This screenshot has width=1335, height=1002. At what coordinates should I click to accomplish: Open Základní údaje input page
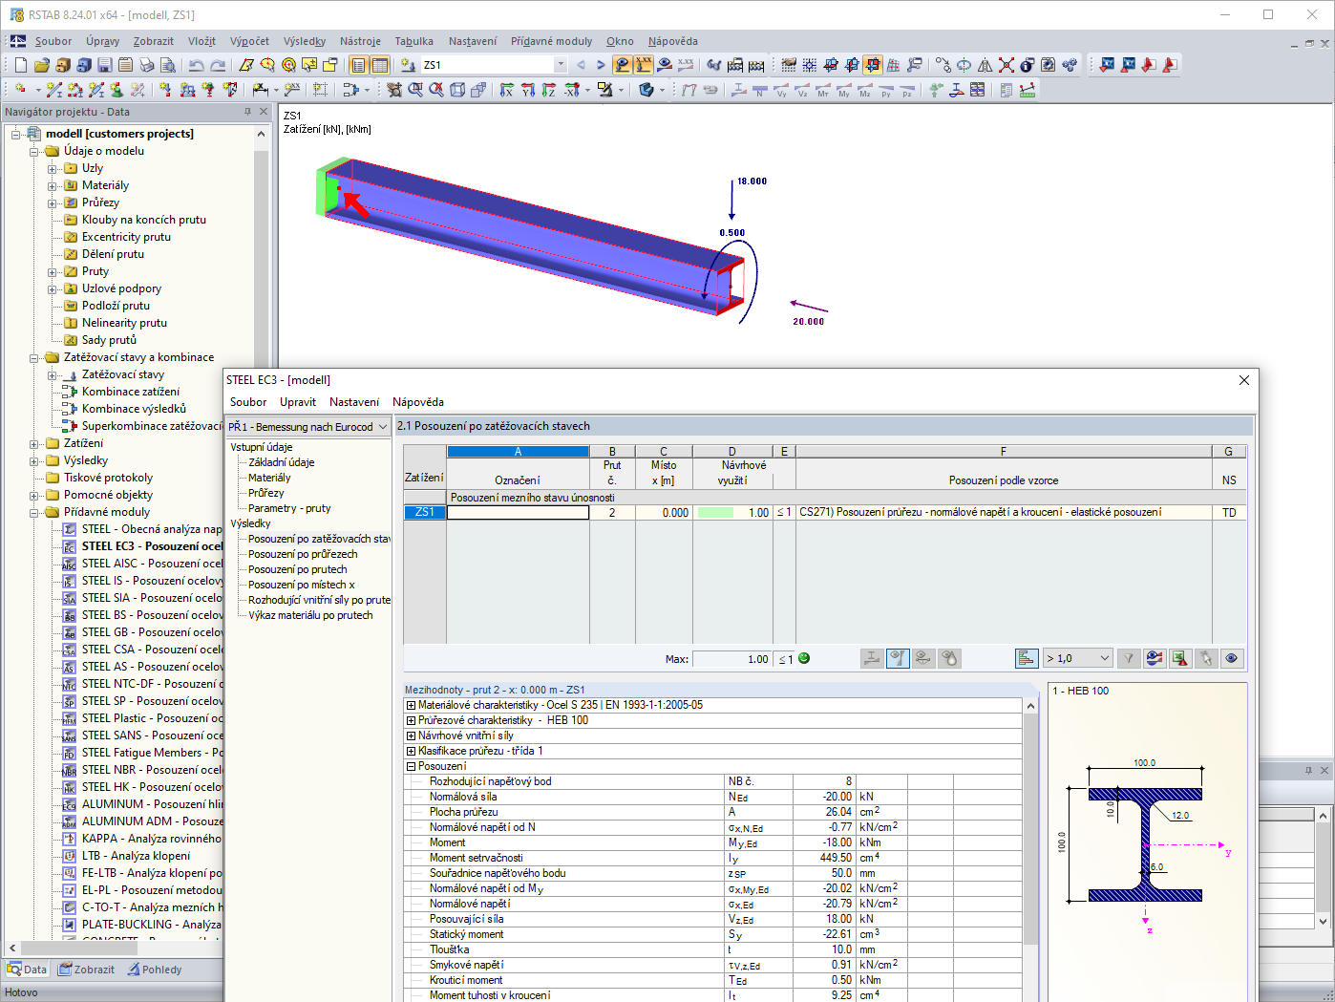(x=281, y=462)
